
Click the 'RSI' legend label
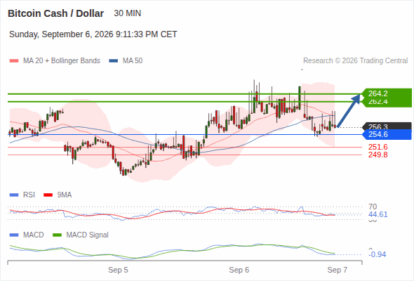29,195
